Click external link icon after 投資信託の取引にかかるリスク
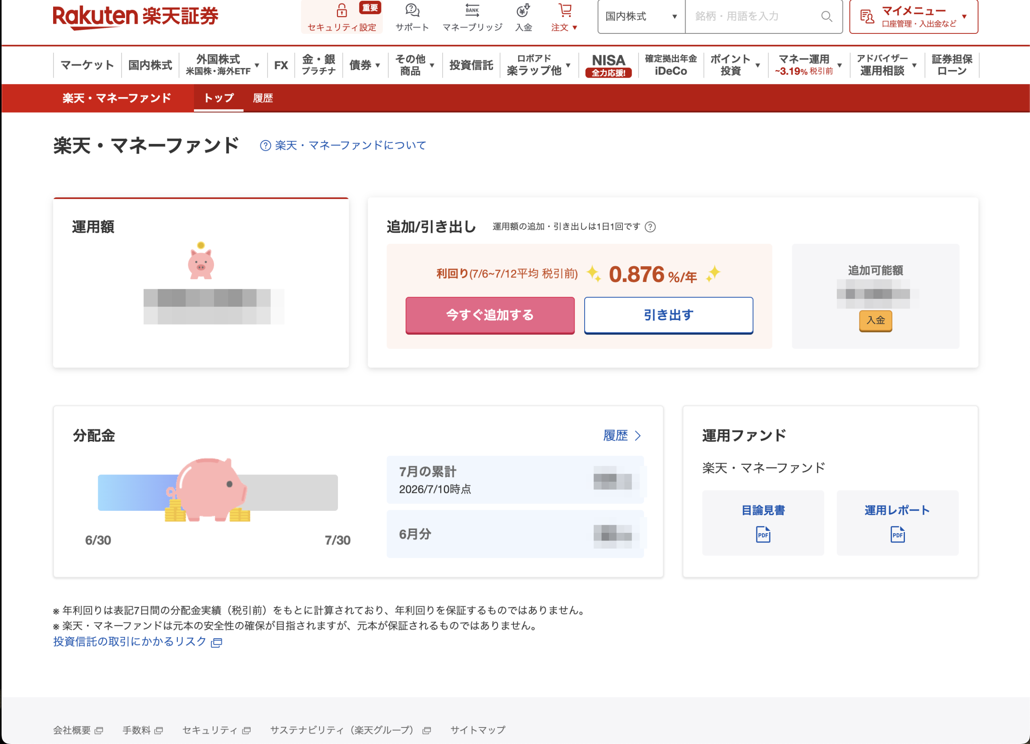Screen dimensions: 1030x744 click(216, 642)
